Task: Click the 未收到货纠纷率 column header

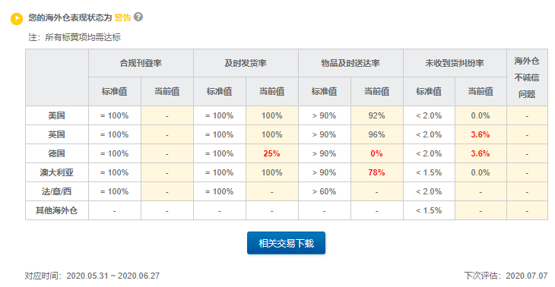Action: click(455, 63)
